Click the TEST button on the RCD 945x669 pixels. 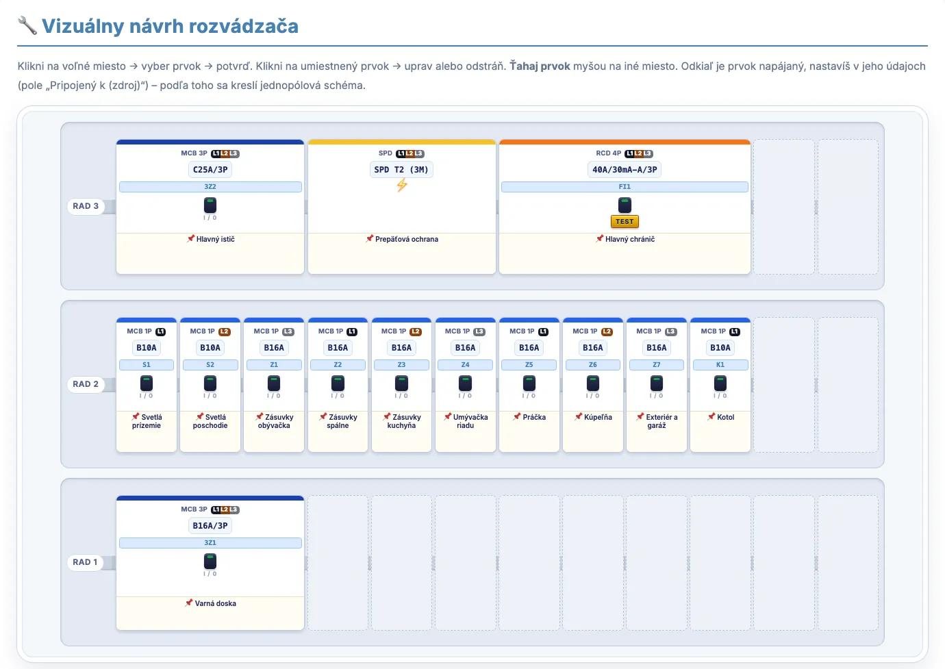625,221
